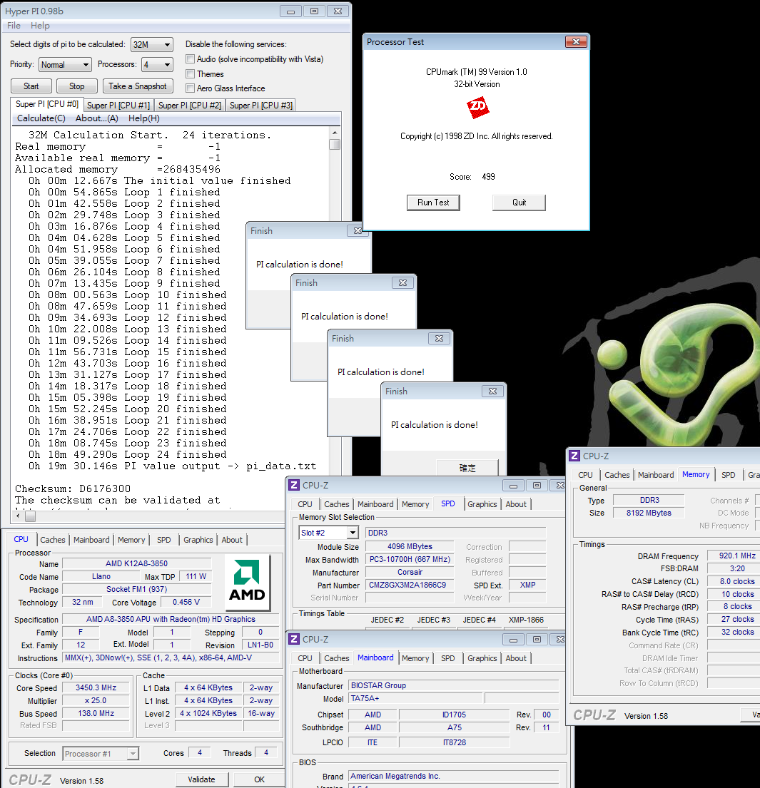
Task: Click the 'Loop 24 finished' log line
Action: click(127, 454)
